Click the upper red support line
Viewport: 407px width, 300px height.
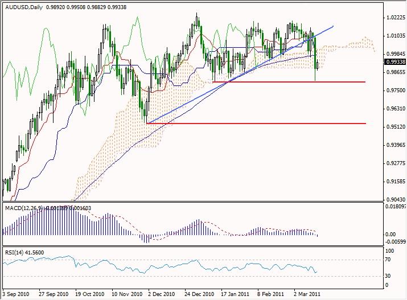click(x=289, y=82)
